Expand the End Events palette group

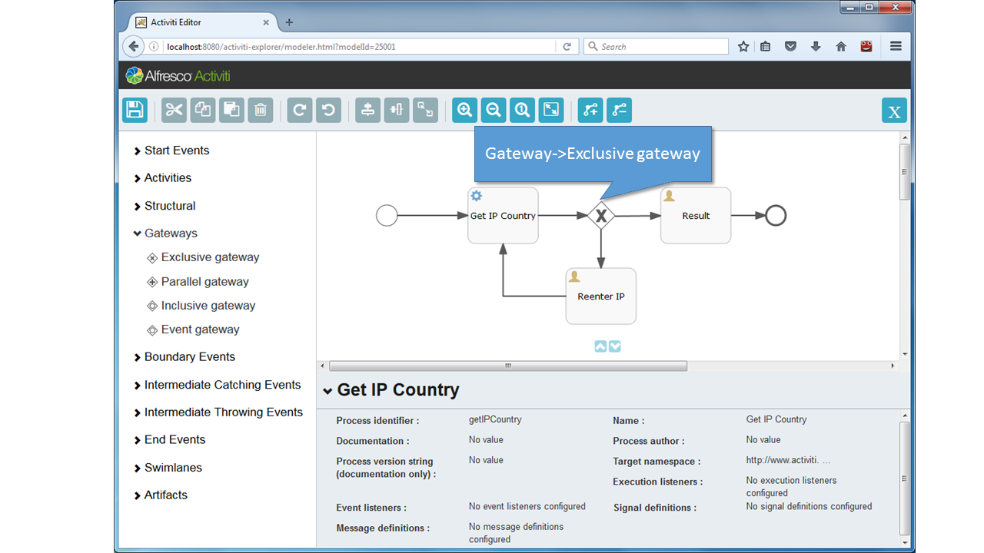(169, 440)
